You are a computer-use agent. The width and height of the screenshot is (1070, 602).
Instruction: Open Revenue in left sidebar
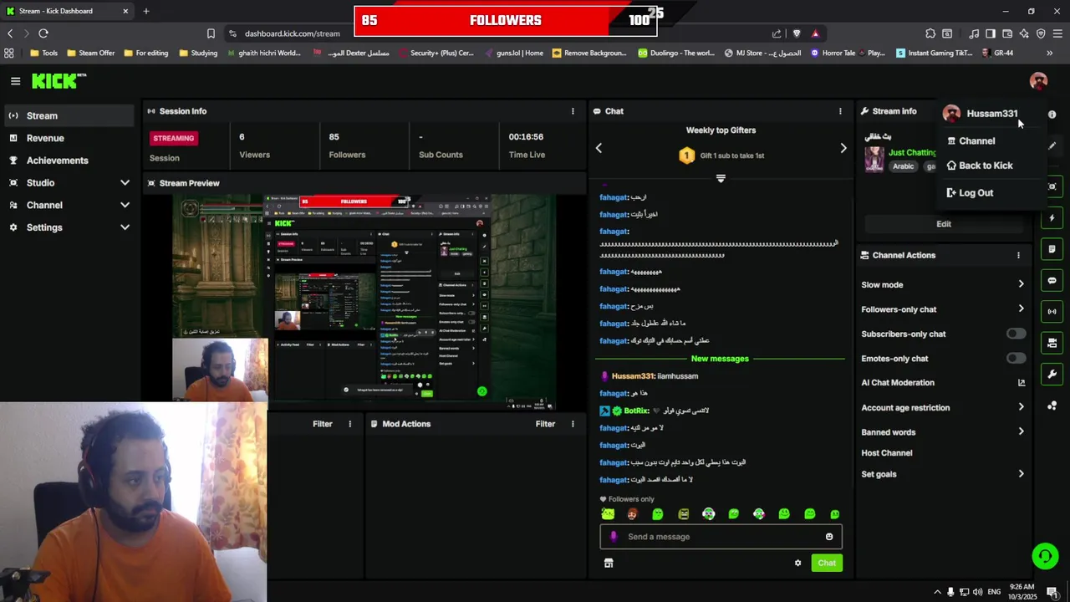(69, 138)
